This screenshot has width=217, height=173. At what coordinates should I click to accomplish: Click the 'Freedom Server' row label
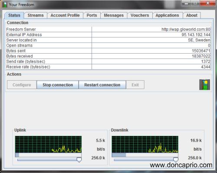21,29
